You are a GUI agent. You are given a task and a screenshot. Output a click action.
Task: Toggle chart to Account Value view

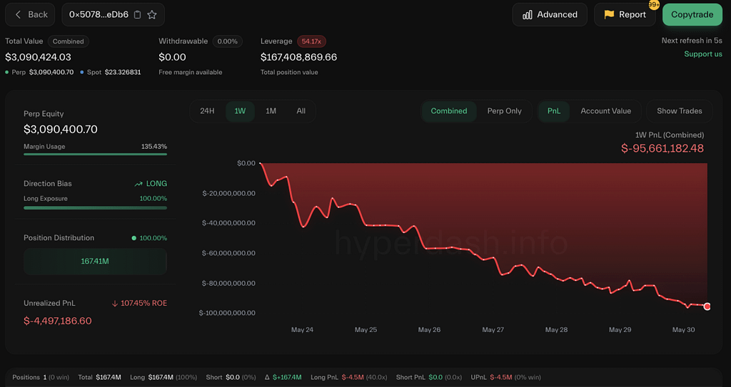pyautogui.click(x=605, y=111)
